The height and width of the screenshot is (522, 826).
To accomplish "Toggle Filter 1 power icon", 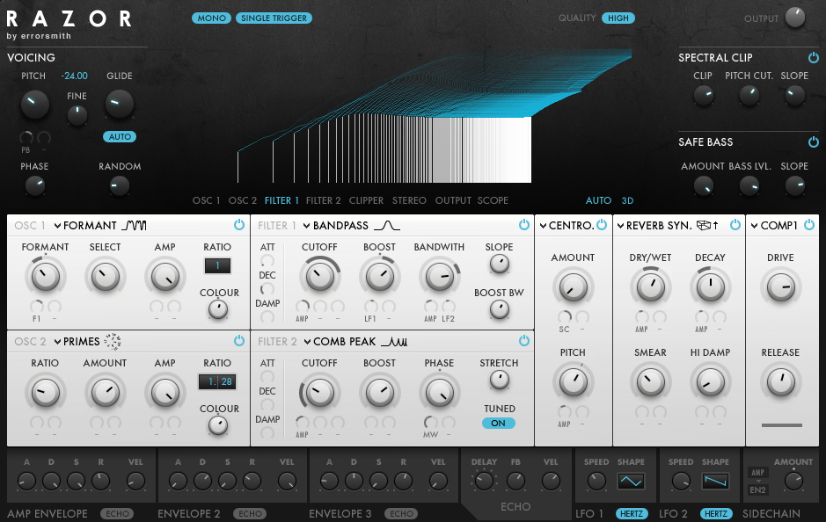I will tap(524, 225).
